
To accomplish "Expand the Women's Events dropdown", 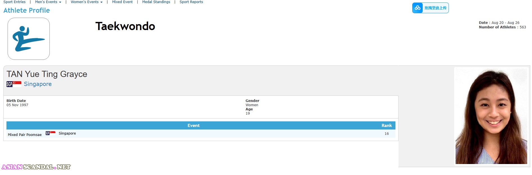I will [x=87, y=2].
